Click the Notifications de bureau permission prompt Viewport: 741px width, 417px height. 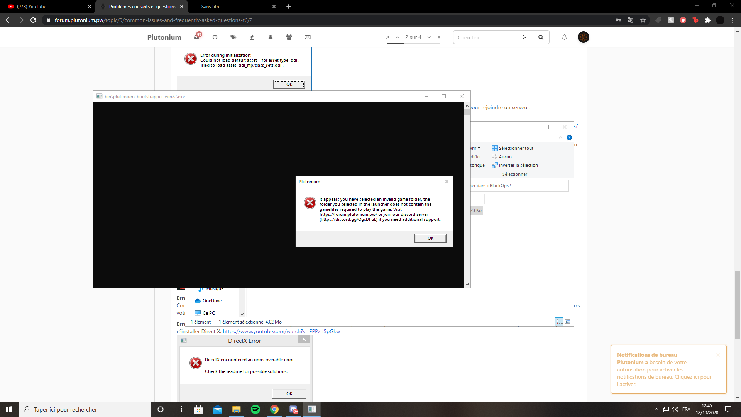[668, 370]
